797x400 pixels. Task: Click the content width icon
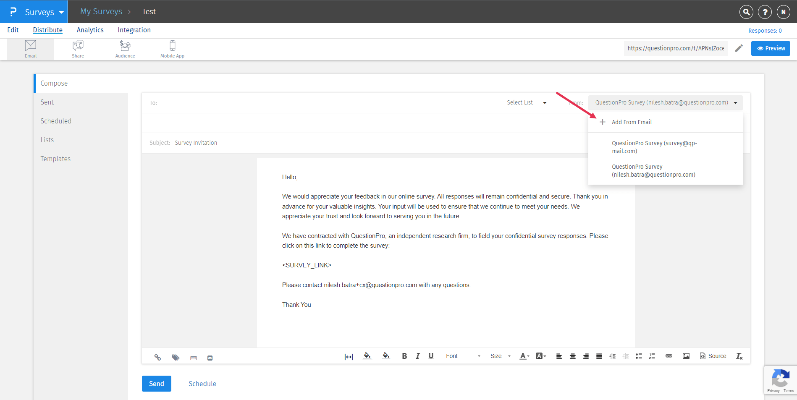(x=349, y=356)
